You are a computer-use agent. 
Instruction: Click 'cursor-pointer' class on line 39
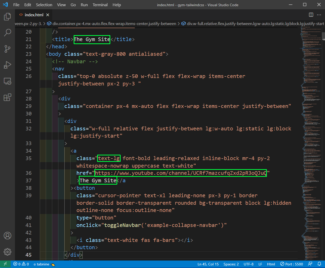click(x=120, y=195)
